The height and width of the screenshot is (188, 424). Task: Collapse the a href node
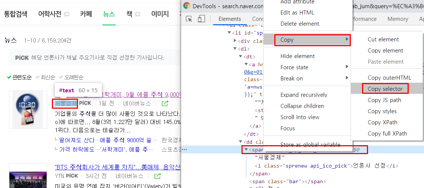click(x=246, y=64)
